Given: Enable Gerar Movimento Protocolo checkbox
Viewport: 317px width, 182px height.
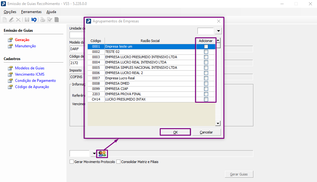Looking at the screenshot, I should pyautogui.click(x=71, y=162).
